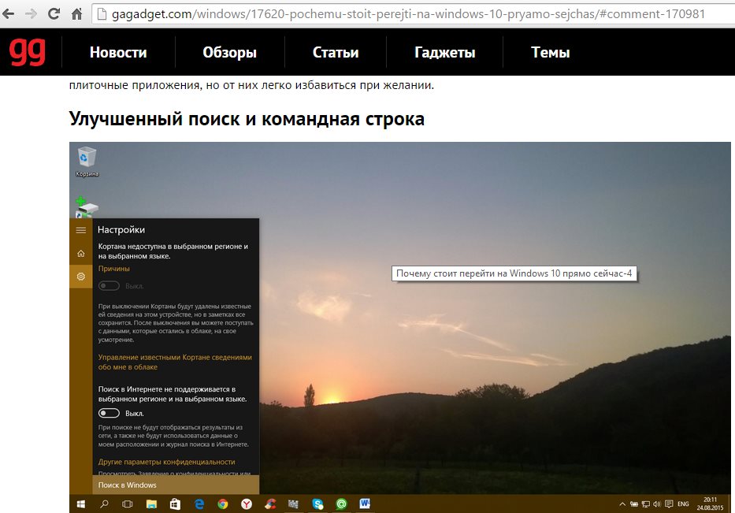735x513 pixels.
Task: Reload the page with browser refresh button
Action: [x=54, y=14]
